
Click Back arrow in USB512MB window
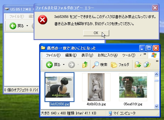(x=13, y=26)
